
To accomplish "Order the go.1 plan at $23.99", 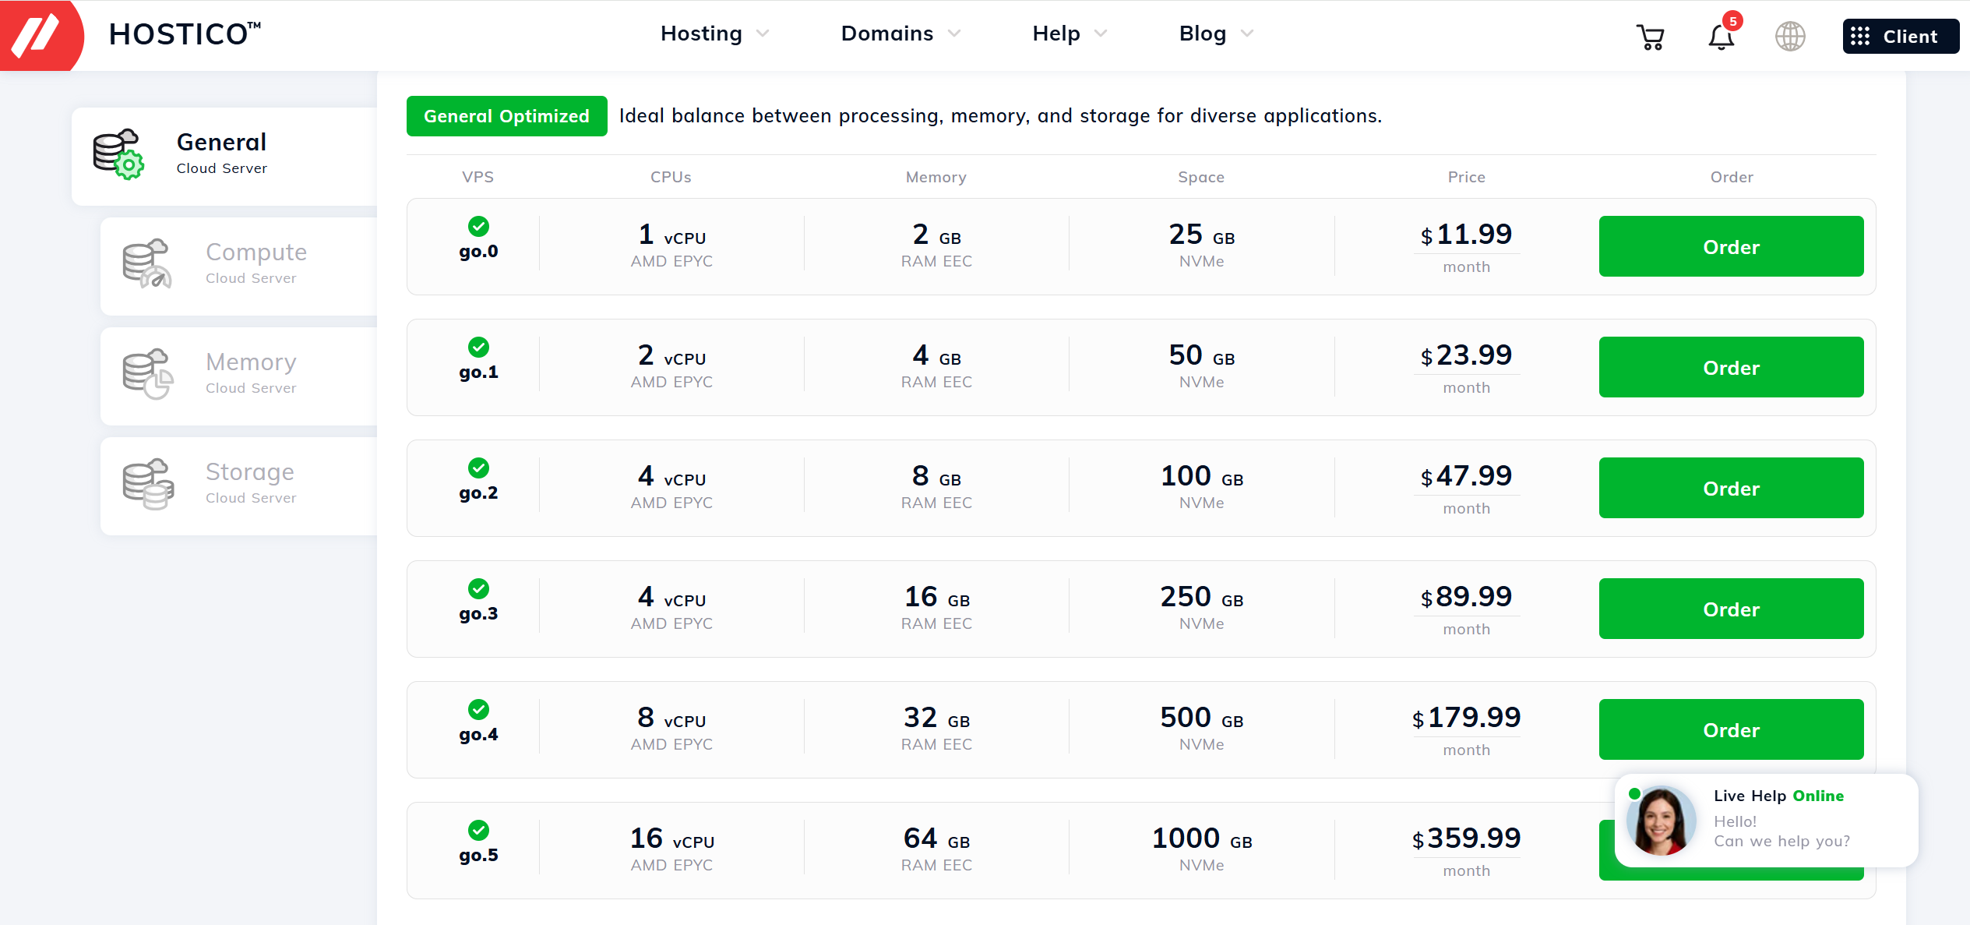I will (1731, 367).
